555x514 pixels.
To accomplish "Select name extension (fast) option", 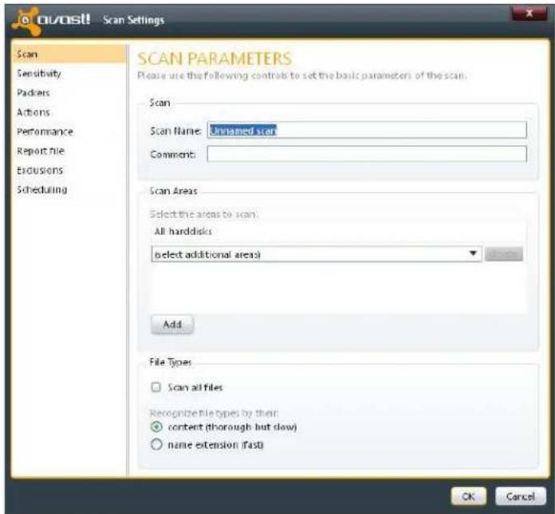I will click(x=156, y=445).
